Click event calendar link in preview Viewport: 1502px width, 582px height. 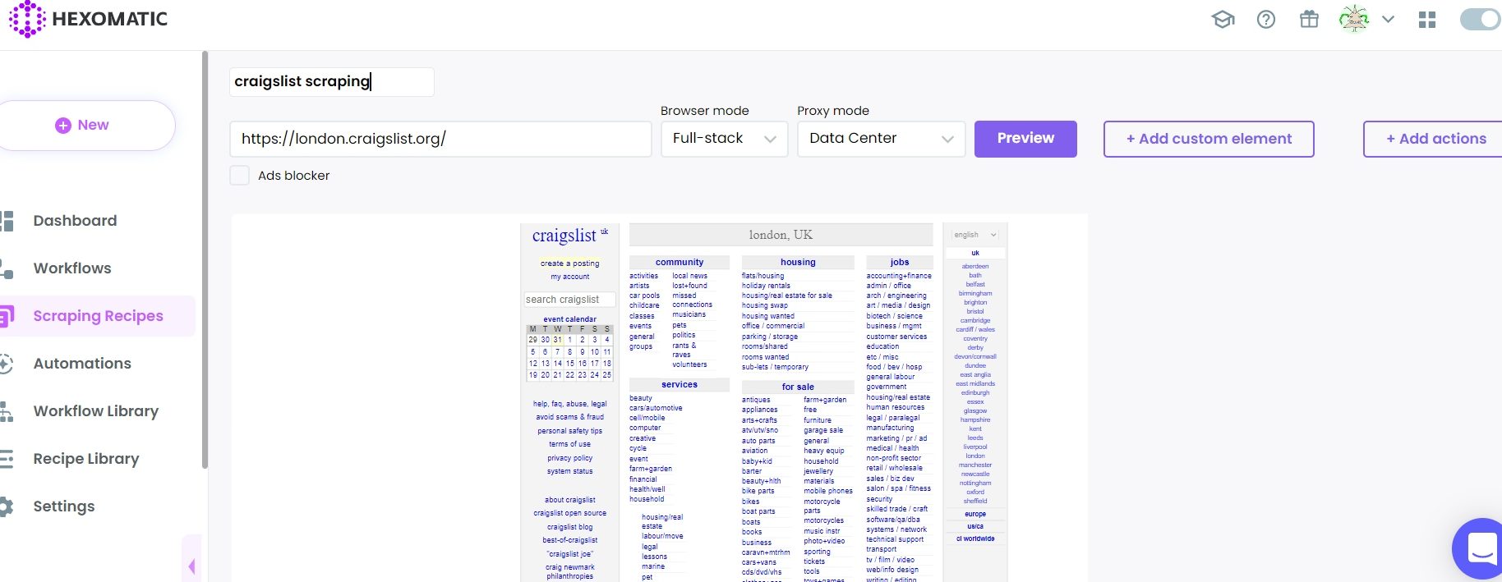coord(569,319)
